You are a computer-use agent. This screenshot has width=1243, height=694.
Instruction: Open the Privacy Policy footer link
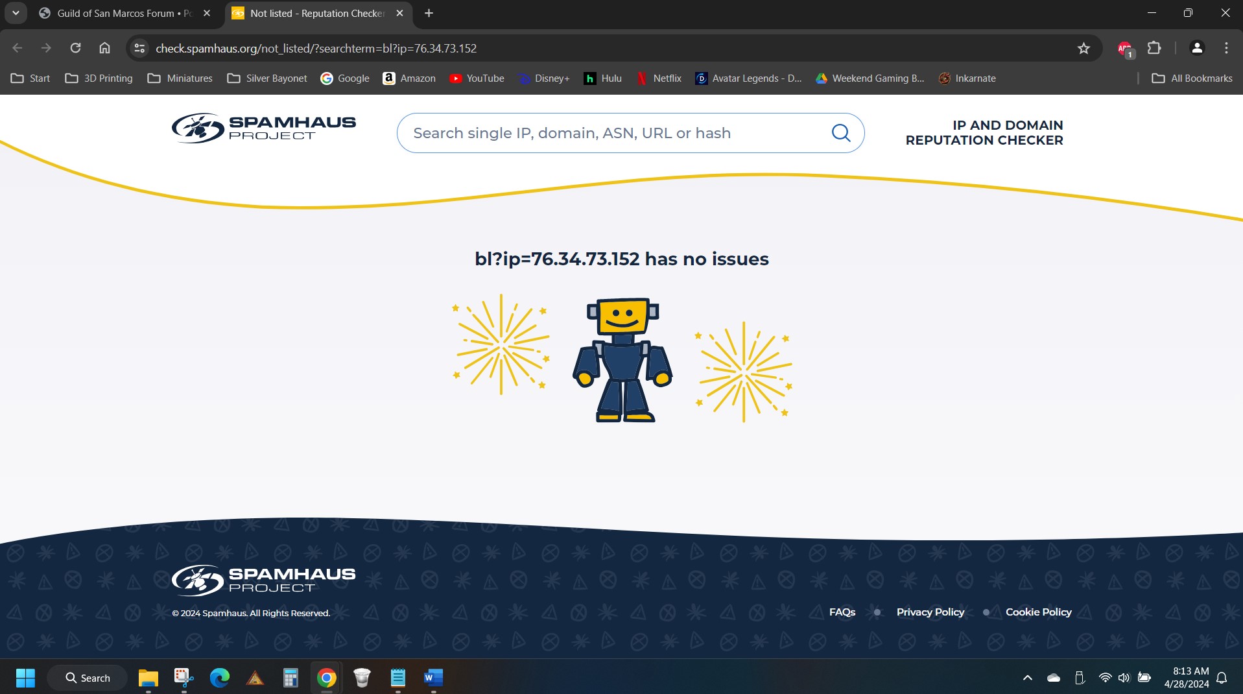(x=930, y=612)
